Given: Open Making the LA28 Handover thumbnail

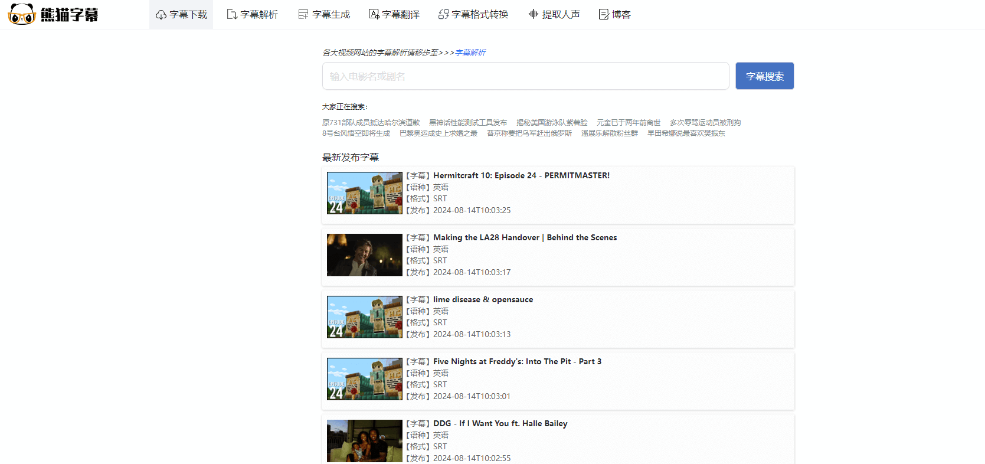Looking at the screenshot, I should pyautogui.click(x=364, y=255).
